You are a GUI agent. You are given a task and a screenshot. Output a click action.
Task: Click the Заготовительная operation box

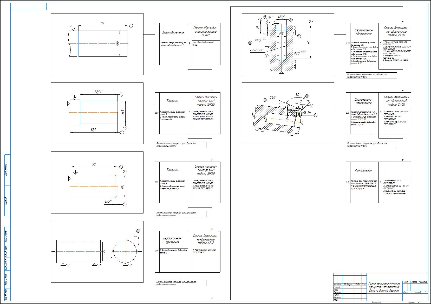(x=173, y=32)
